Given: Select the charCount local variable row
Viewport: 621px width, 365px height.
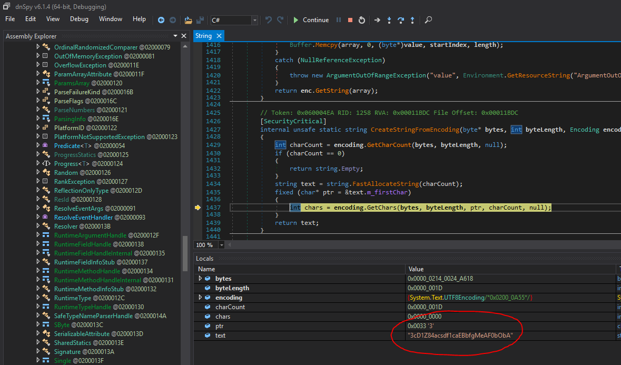Looking at the screenshot, I should [x=407, y=307].
